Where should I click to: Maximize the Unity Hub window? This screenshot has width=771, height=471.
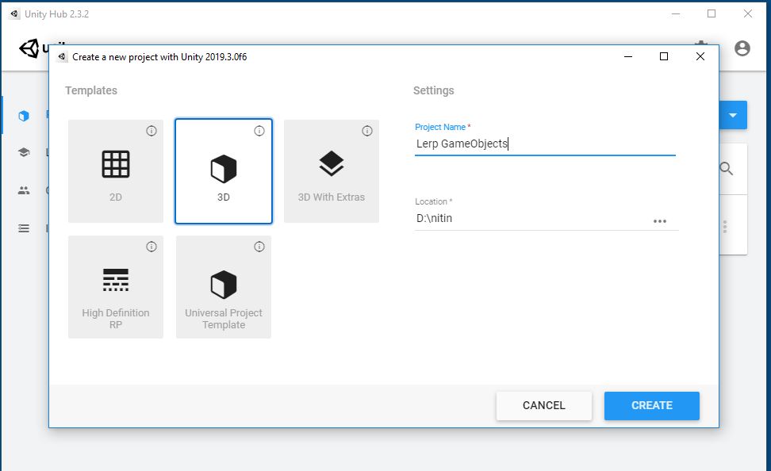pyautogui.click(x=712, y=13)
